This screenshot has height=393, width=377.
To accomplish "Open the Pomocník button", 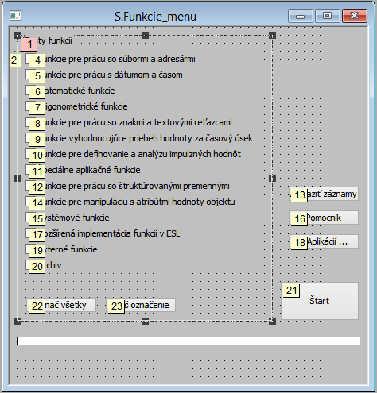I will (x=324, y=218).
